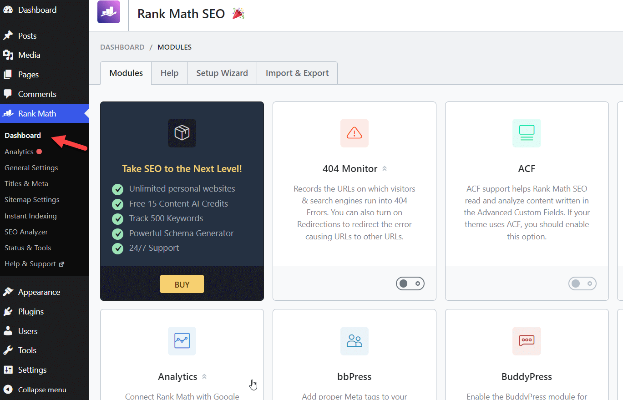Click the Appearance paintbrush icon
The height and width of the screenshot is (400, 623).
pyautogui.click(x=10, y=292)
